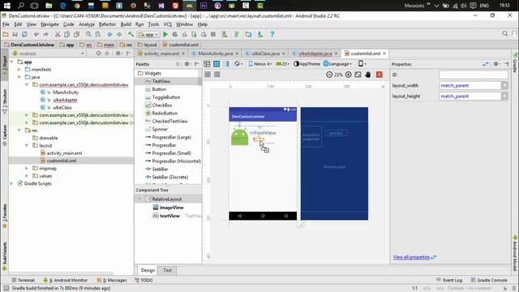The width and height of the screenshot is (519, 292).
Task: Click the Synchronize refresh icon
Action: pyautogui.click(x=24, y=34)
